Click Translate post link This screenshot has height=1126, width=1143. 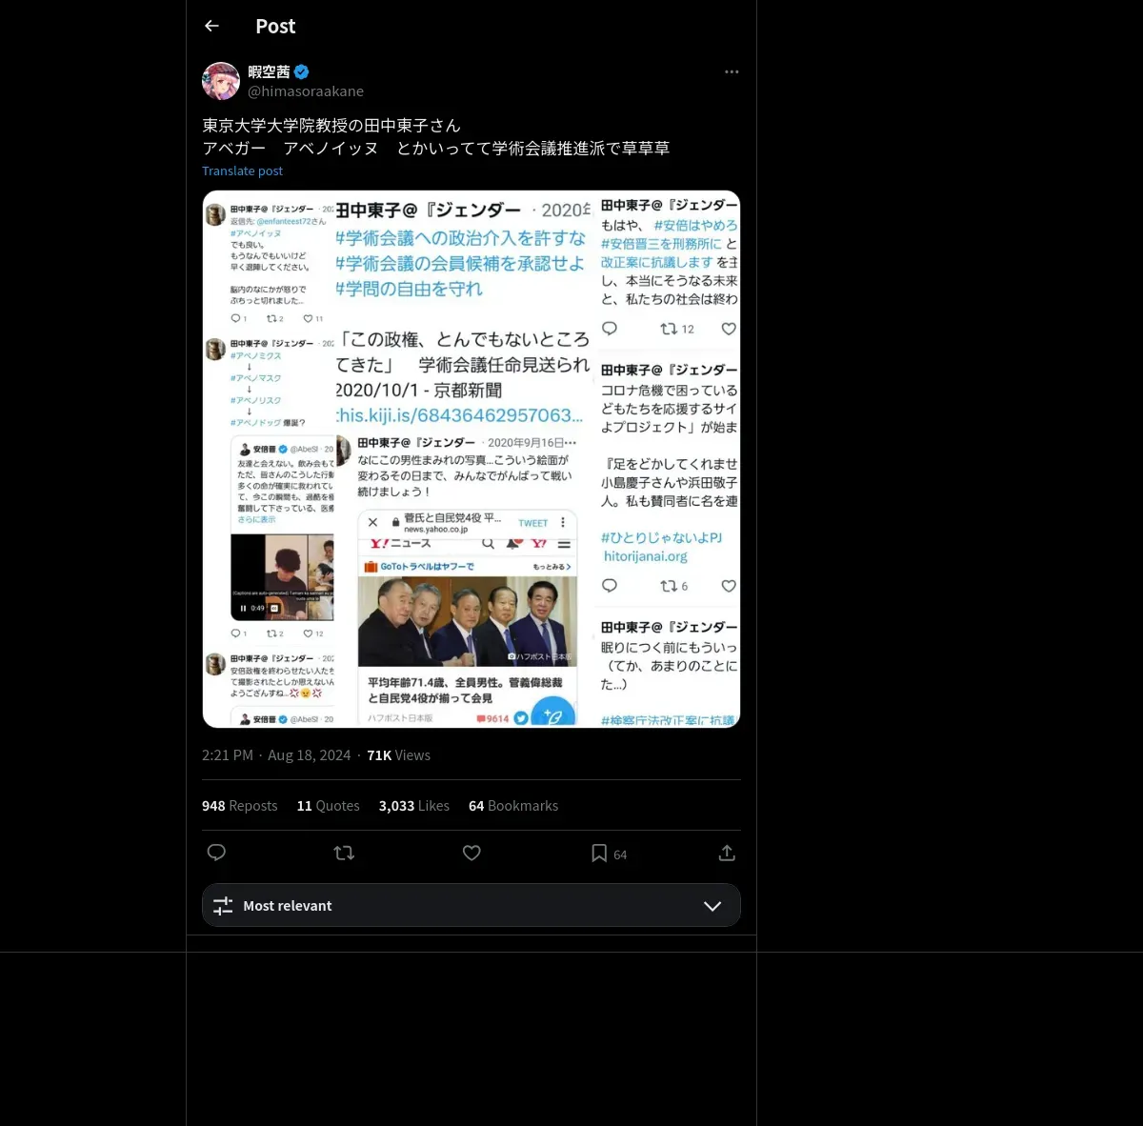point(242,171)
